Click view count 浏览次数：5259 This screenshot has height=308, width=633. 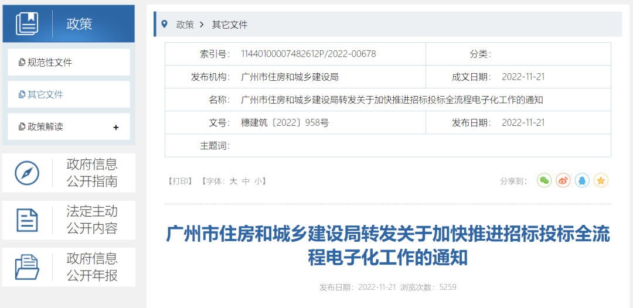(428, 288)
